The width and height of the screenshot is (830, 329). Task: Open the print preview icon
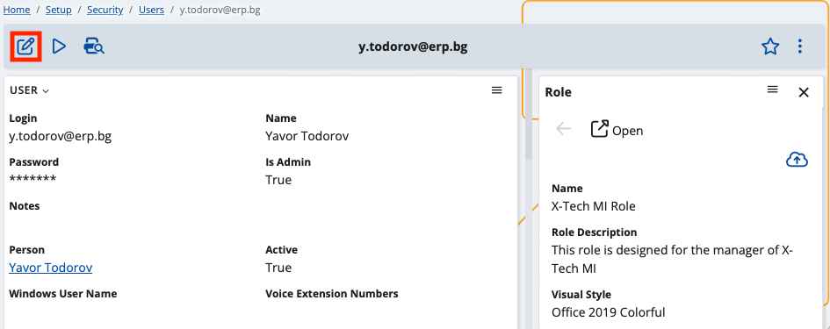[94, 46]
